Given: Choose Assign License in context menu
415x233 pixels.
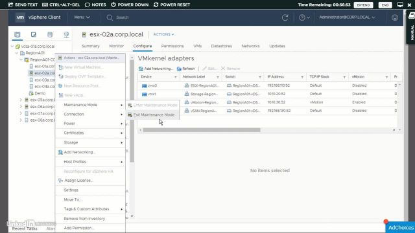Looking at the screenshot, I should tap(90, 181).
